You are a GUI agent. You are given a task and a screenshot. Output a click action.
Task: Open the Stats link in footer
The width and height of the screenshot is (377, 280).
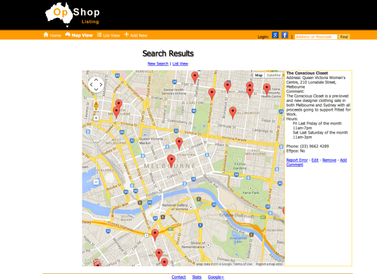pos(197,277)
